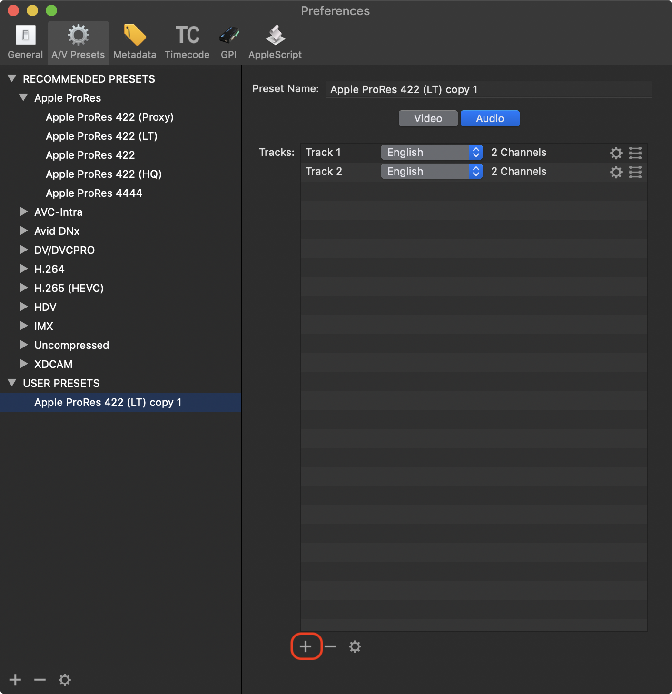Expand the H.264 group
This screenshot has width=672, height=694.
(x=24, y=269)
